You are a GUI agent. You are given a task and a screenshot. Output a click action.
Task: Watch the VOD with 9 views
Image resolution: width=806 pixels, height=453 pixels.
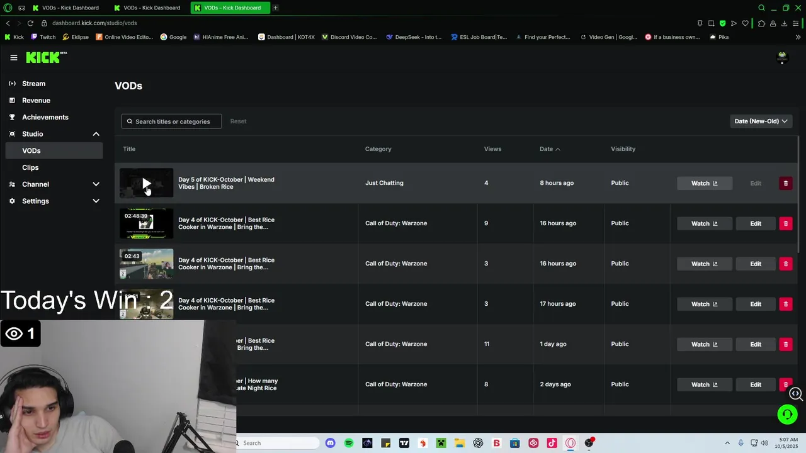click(x=704, y=223)
